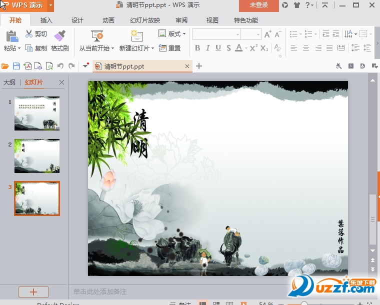Toggle Underline formatting
This screenshot has width=380, height=305.
(218, 48)
